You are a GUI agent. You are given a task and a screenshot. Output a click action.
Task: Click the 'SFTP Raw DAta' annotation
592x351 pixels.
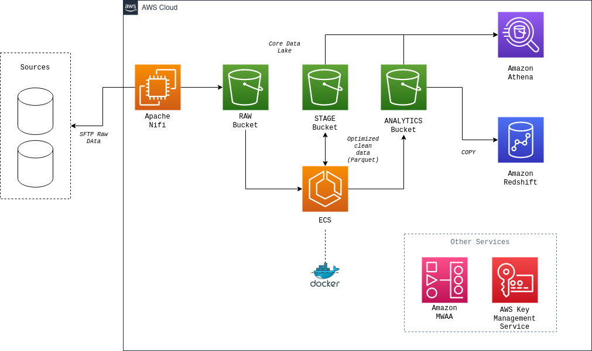[93, 137]
